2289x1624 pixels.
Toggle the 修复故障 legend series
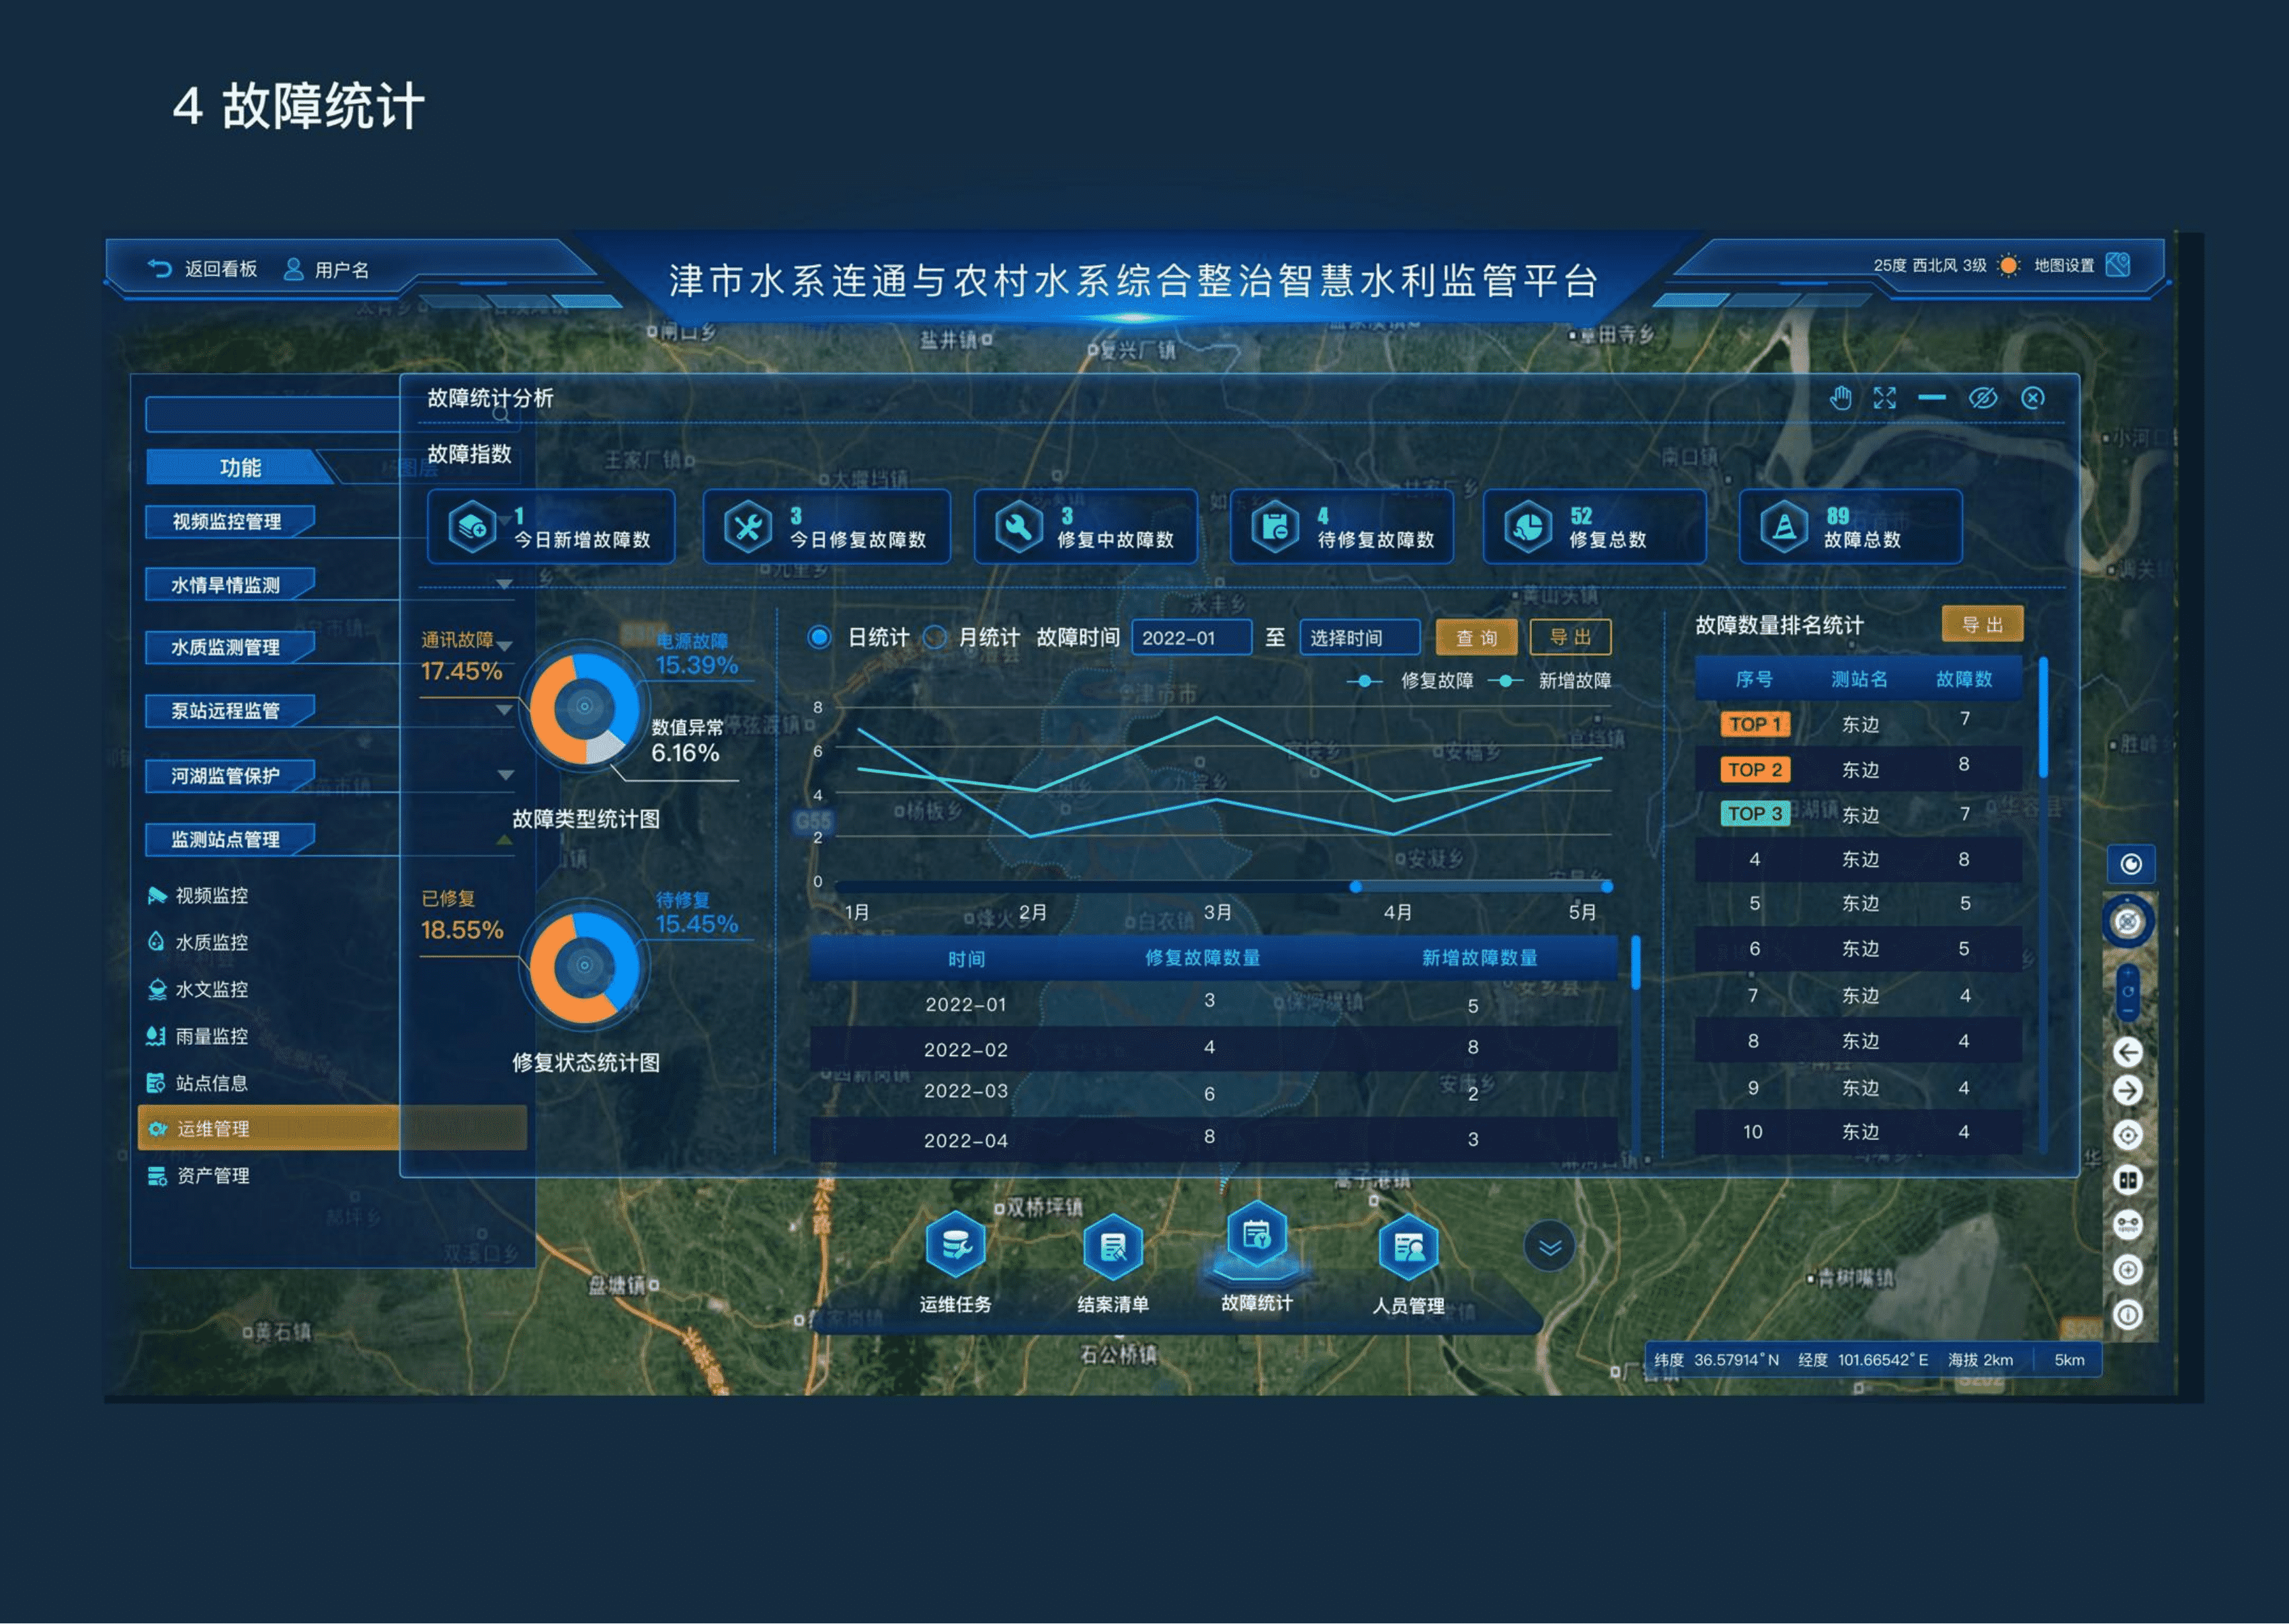click(x=1410, y=681)
